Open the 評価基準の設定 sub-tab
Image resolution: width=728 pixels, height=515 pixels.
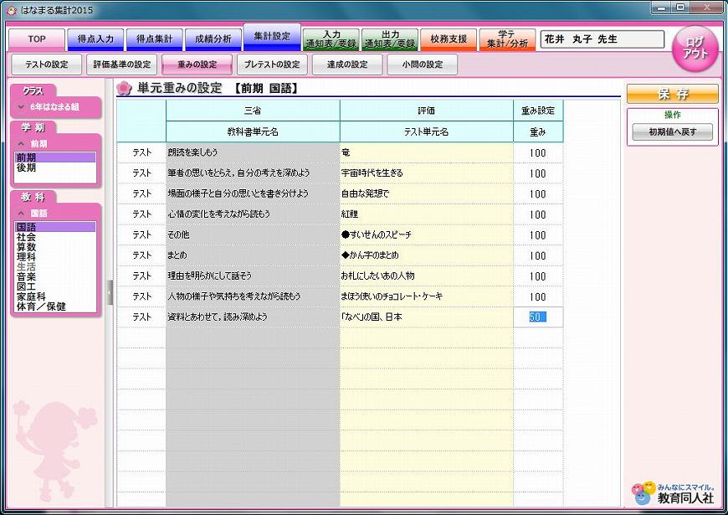tap(121, 64)
